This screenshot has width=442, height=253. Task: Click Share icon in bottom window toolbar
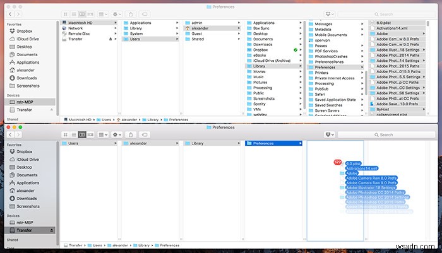point(132,134)
